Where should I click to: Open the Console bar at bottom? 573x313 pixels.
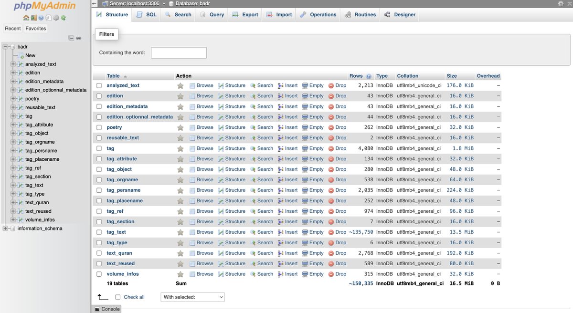(x=106, y=309)
